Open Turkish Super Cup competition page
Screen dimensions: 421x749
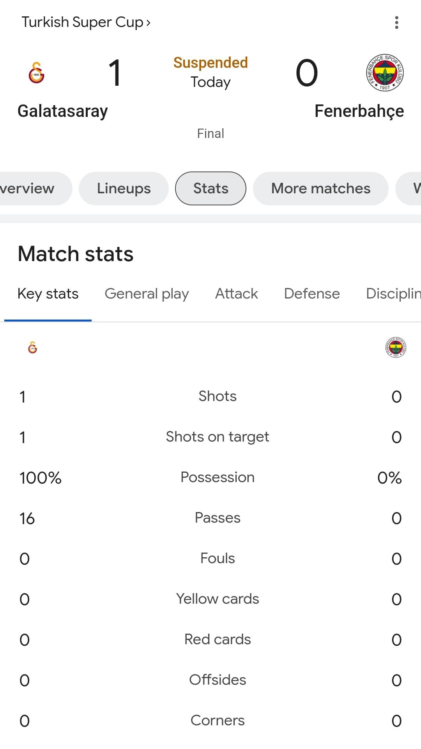[86, 22]
